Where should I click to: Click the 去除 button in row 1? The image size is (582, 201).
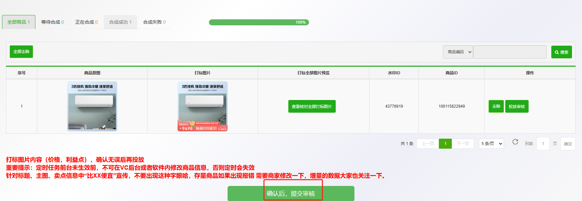496,106
